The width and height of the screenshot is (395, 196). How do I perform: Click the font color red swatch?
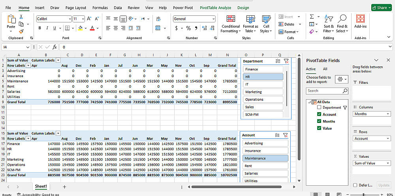(92, 28)
